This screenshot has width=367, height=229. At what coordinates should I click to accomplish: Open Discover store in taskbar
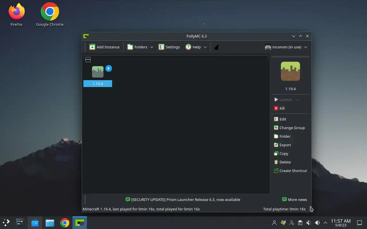click(35, 222)
